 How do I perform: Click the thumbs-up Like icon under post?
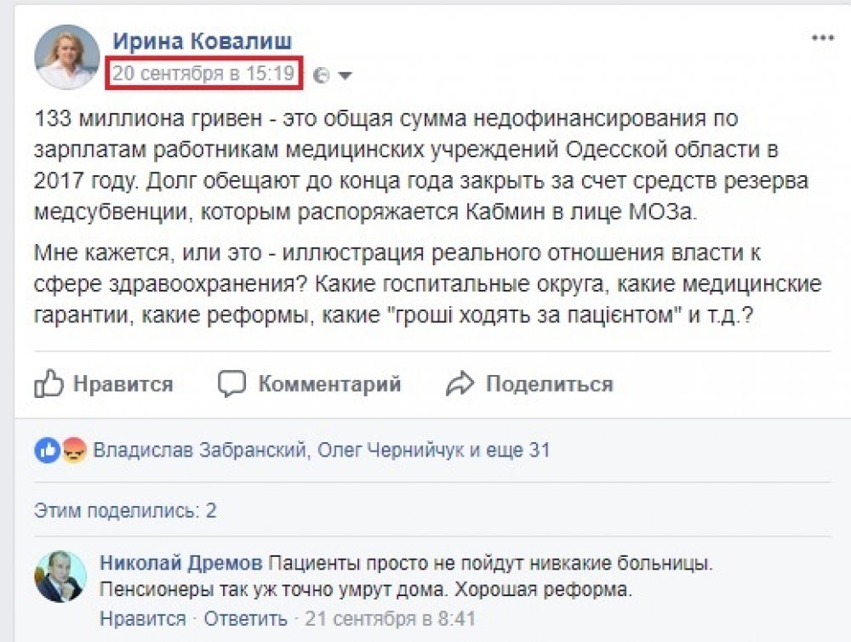tap(49, 384)
